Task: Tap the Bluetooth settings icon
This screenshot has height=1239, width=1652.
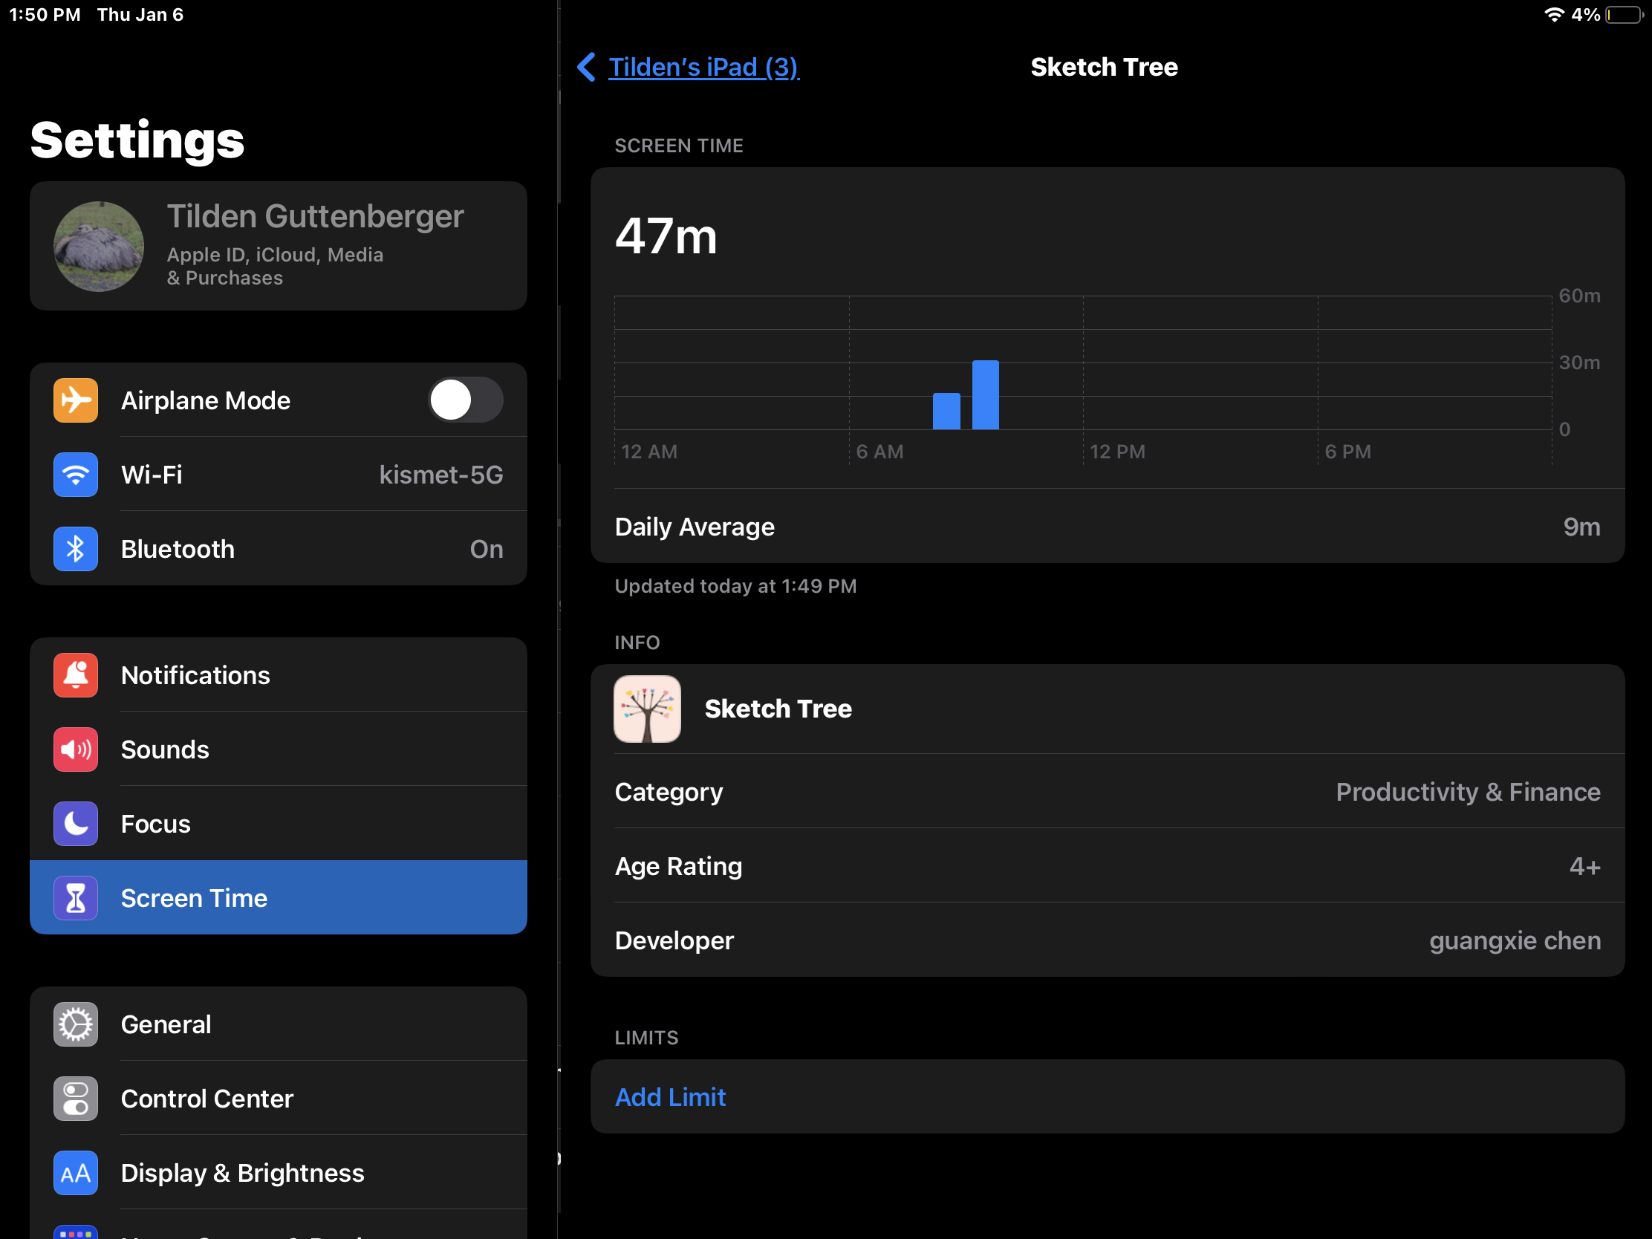Action: [x=76, y=549]
